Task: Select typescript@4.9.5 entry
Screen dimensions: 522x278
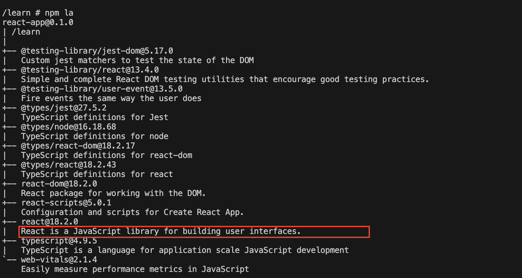Action: pos(59,241)
